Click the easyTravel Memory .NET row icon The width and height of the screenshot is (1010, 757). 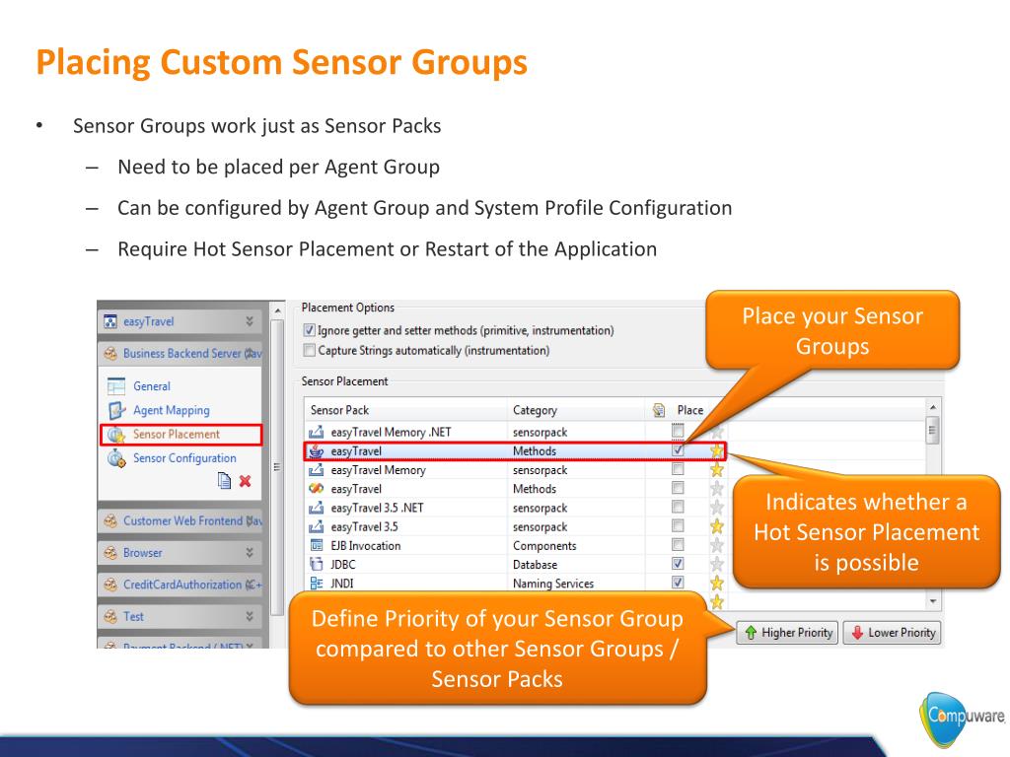(317, 432)
